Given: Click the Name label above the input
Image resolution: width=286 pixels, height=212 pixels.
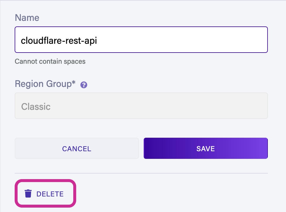Looking at the screenshot, I should tap(27, 18).
